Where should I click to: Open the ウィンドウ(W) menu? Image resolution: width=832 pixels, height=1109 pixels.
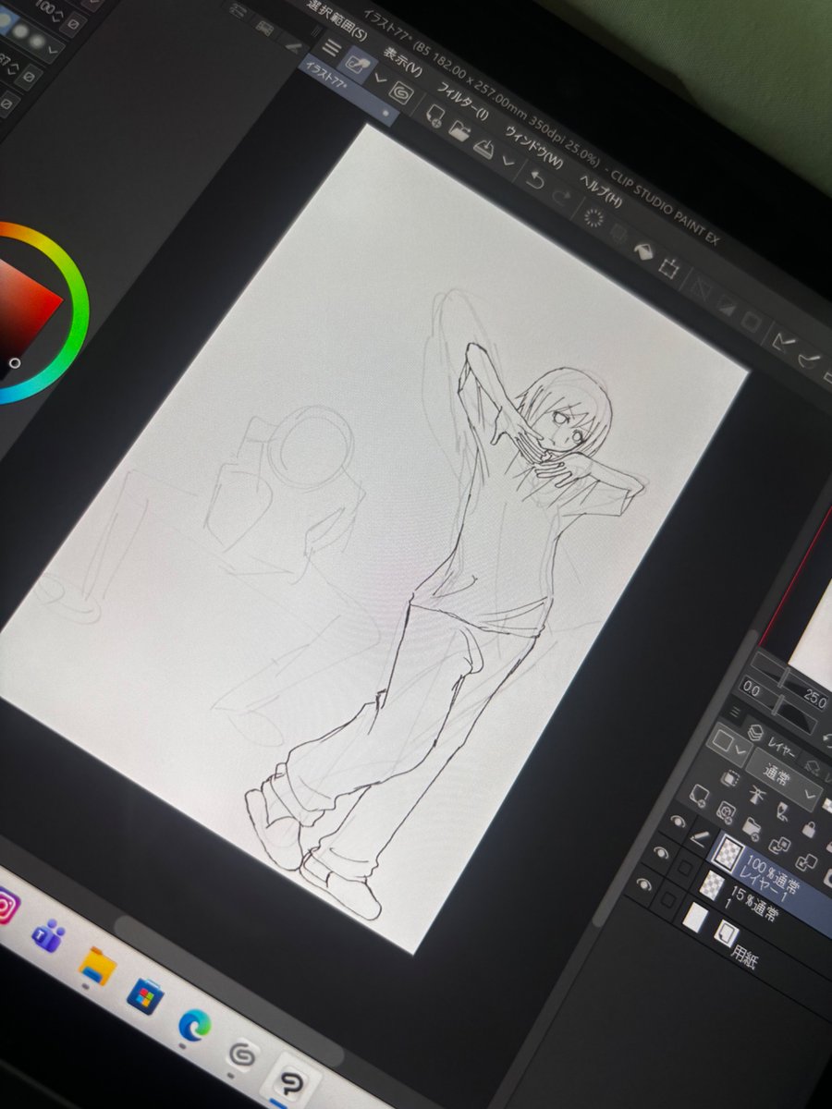click(x=533, y=147)
